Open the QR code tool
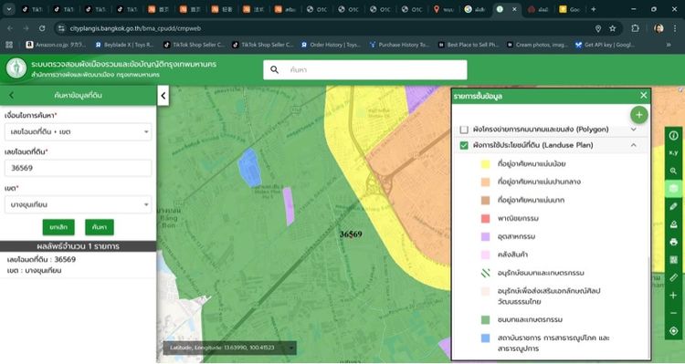The width and height of the screenshot is (685, 364). [x=673, y=260]
